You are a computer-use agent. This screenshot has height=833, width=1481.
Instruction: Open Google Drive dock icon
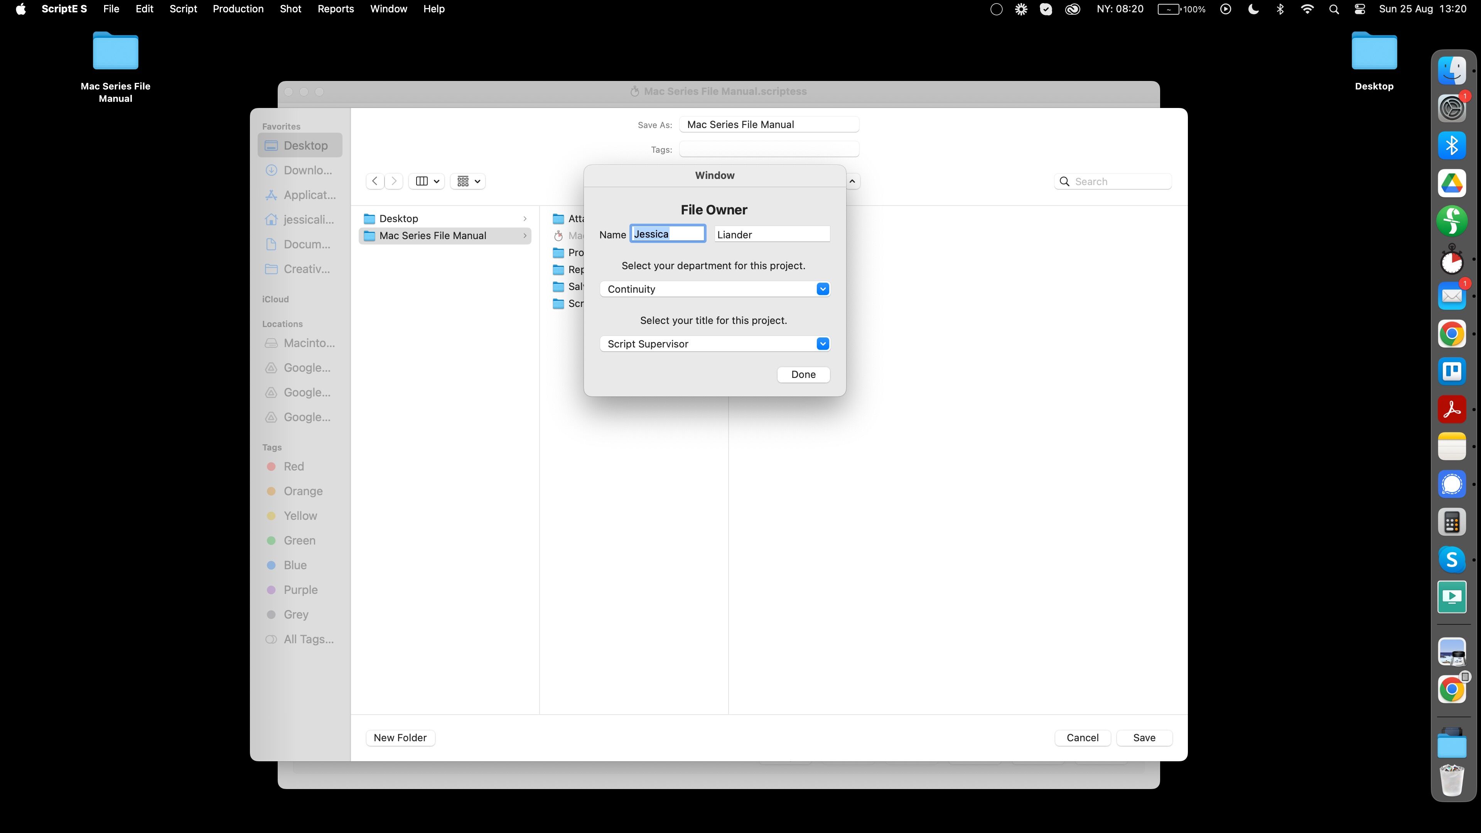1451,184
